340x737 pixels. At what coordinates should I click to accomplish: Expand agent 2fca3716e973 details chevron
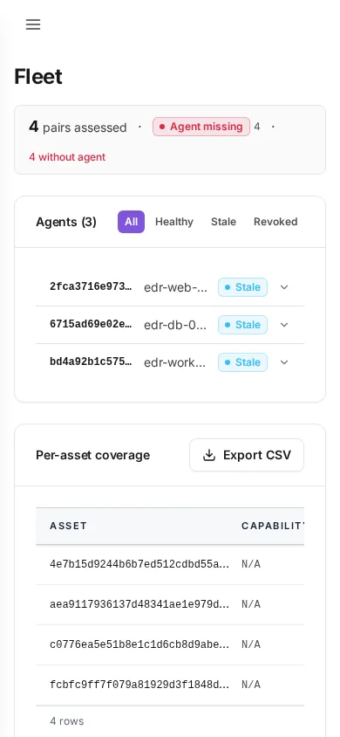point(284,287)
